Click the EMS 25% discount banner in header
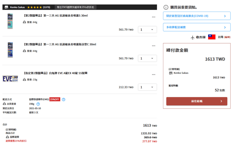 76,7
